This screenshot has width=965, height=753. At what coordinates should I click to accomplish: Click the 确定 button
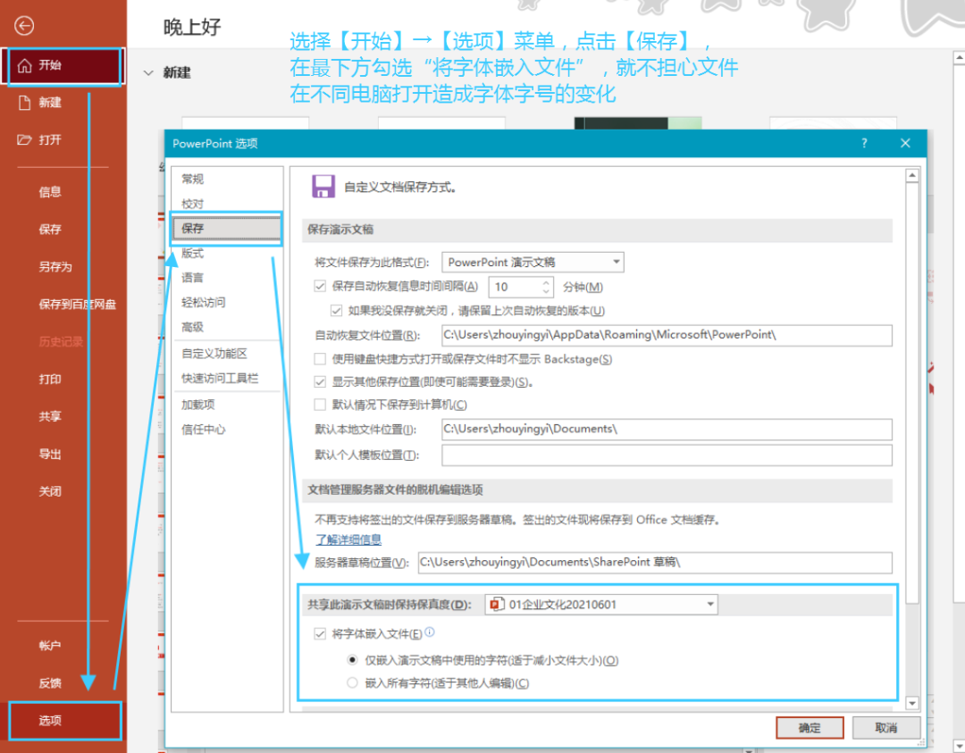(810, 728)
